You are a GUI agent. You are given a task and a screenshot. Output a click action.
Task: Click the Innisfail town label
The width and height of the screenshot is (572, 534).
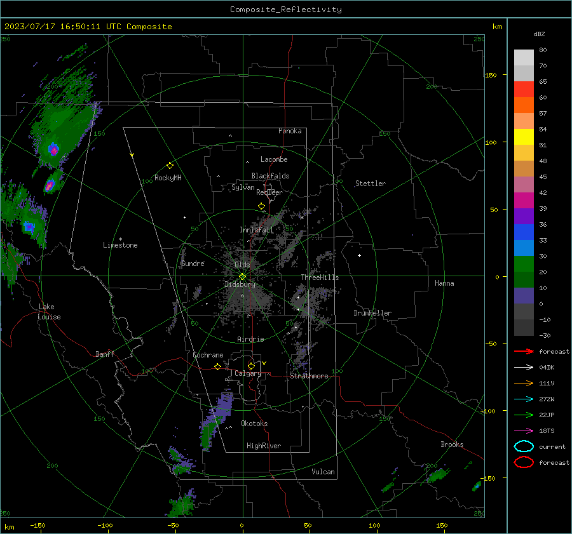(x=256, y=230)
